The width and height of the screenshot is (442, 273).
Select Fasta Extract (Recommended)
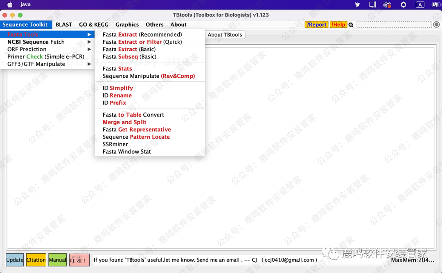click(x=142, y=34)
